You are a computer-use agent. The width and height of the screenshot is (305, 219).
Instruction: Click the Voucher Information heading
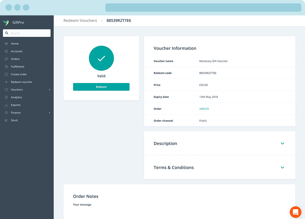[x=175, y=48]
